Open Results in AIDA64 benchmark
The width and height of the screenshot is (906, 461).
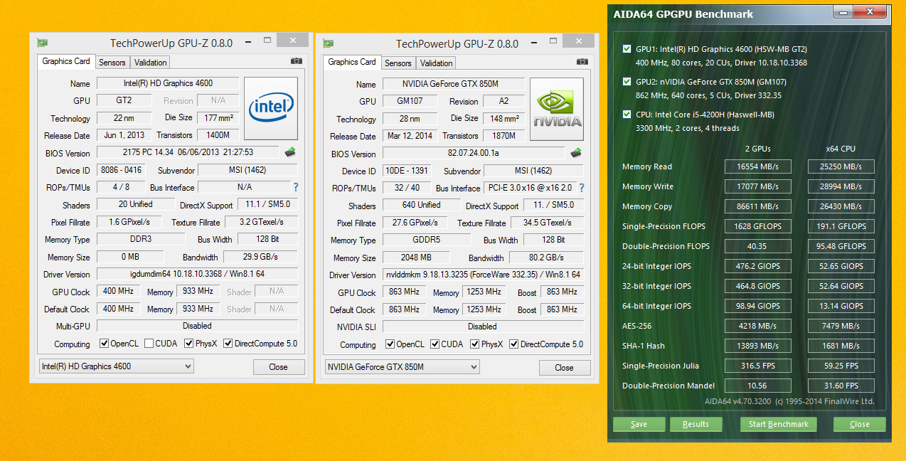696,424
